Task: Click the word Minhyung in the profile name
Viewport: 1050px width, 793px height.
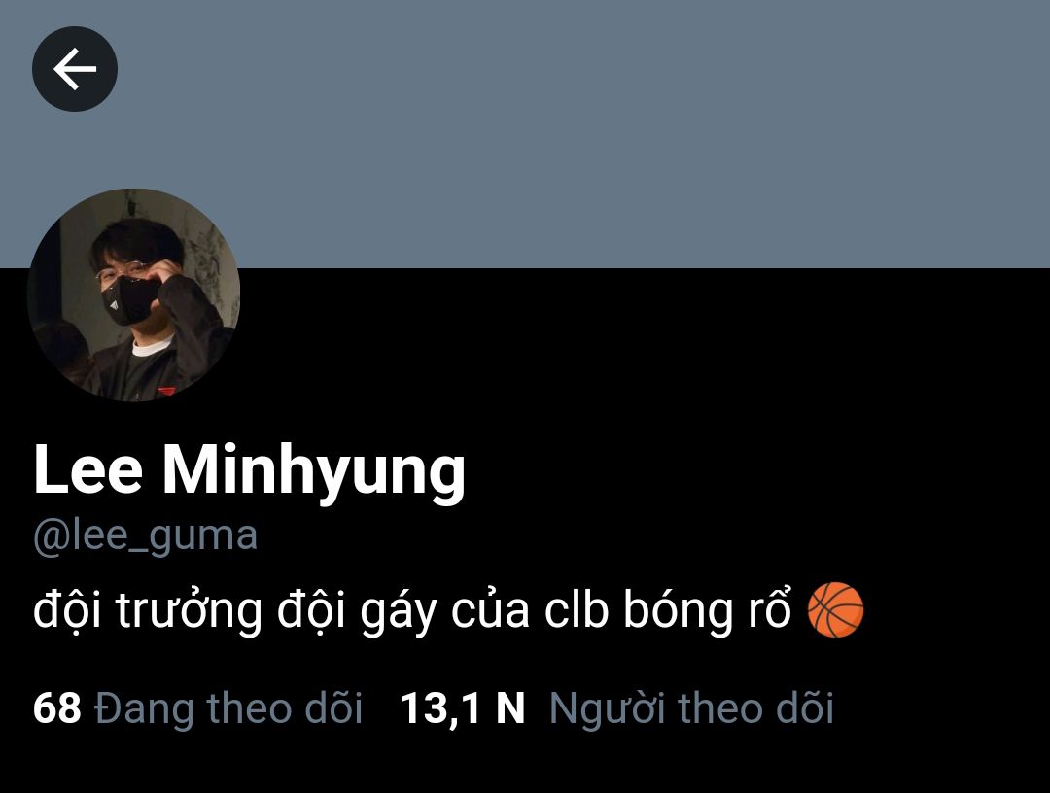Action: click(x=314, y=470)
